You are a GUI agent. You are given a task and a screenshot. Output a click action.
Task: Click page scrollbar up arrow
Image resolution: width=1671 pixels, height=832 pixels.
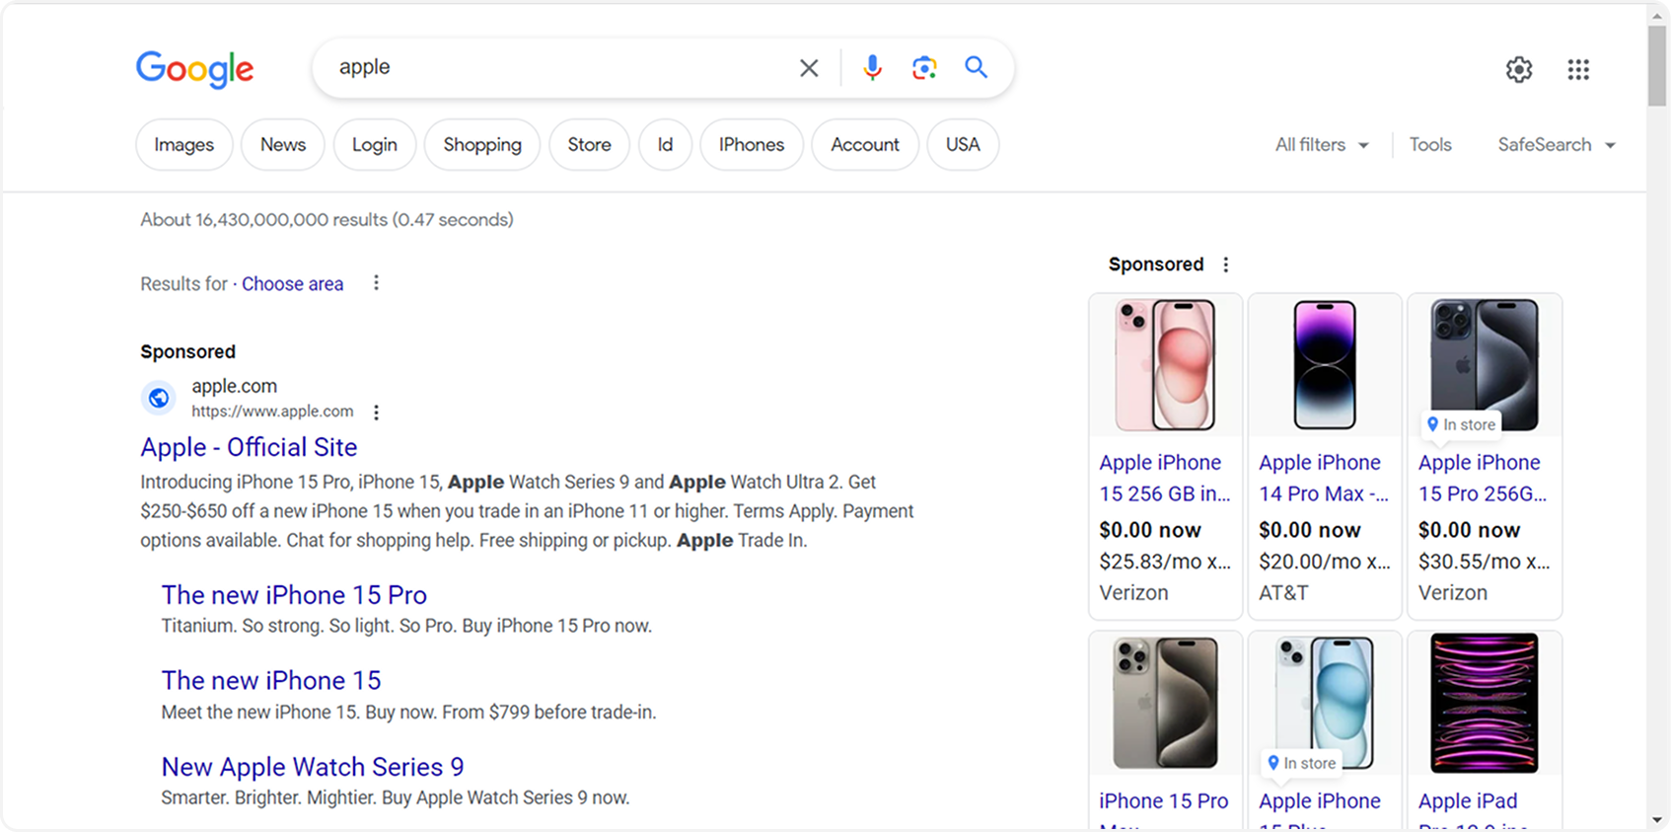1657,14
